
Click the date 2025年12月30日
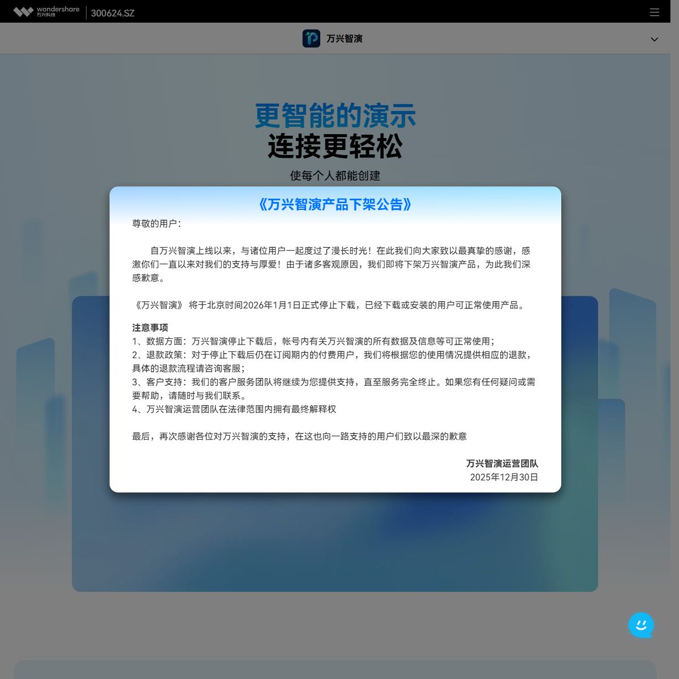pyautogui.click(x=504, y=477)
